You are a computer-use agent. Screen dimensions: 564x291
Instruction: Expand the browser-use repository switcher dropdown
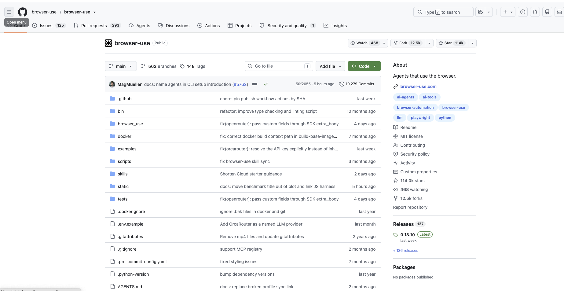pyautogui.click(x=94, y=12)
